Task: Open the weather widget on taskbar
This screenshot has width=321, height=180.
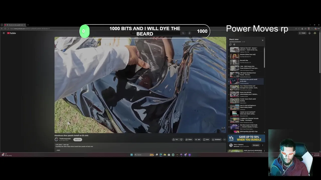Action: (6, 155)
